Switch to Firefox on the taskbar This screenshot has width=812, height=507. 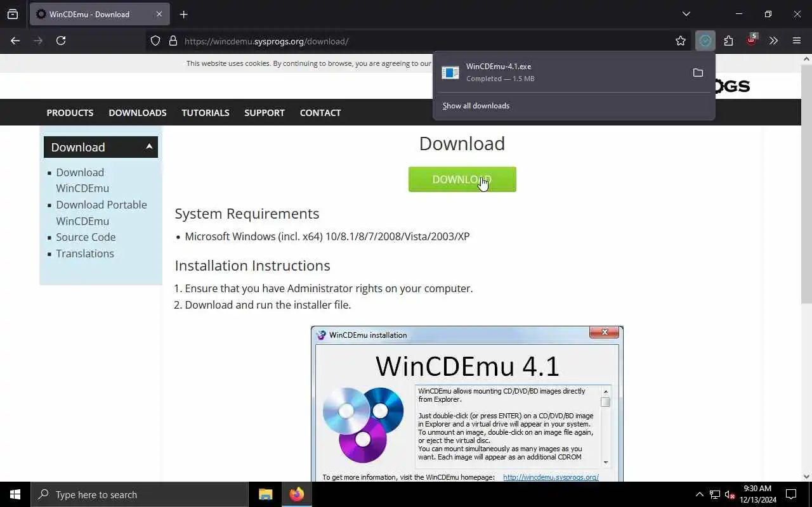(x=296, y=494)
